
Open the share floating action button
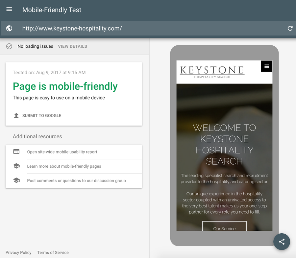coord(282,242)
